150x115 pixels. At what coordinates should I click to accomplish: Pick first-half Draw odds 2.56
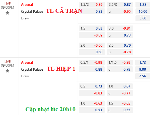coord(142,76)
